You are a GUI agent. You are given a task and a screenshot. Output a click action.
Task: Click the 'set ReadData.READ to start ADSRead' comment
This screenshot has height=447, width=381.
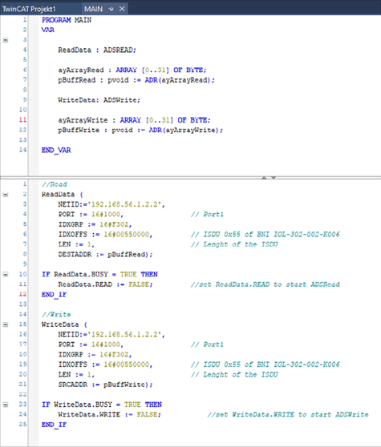coord(265,284)
